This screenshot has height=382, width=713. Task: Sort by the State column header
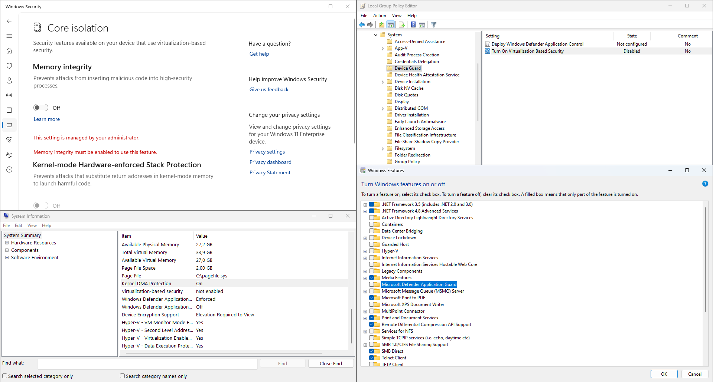click(x=632, y=36)
